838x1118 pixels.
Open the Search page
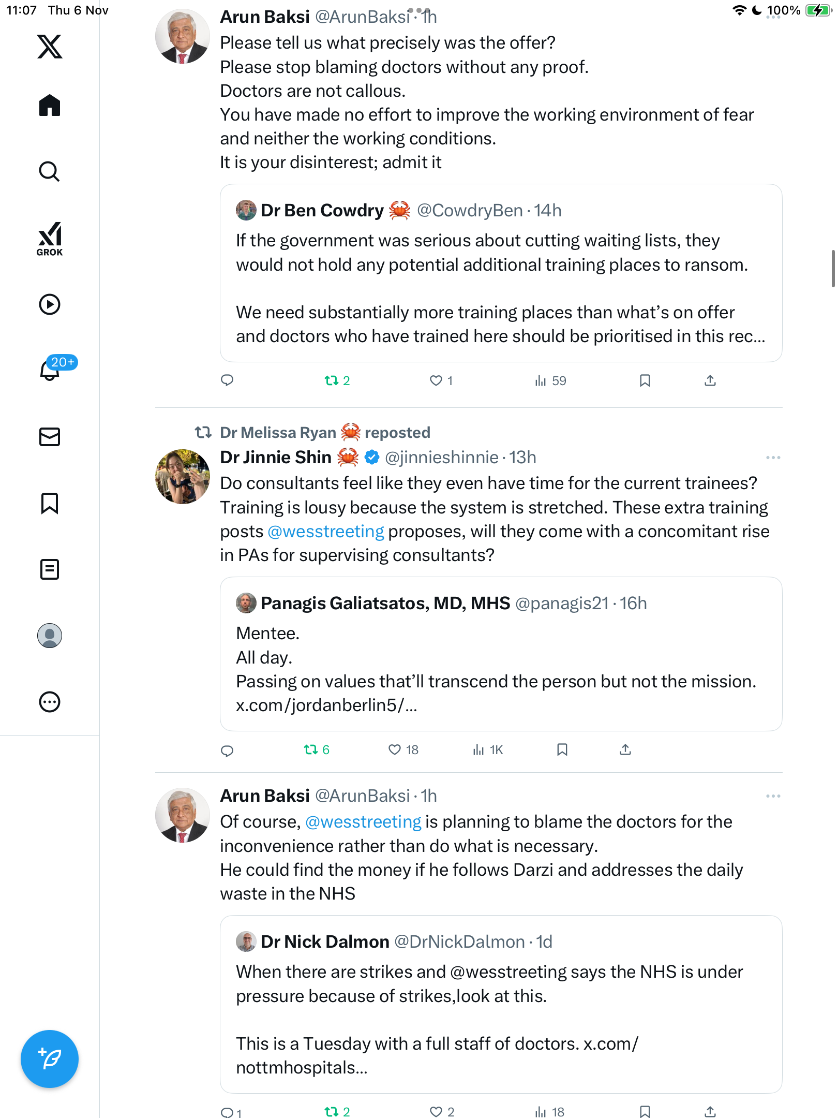(50, 171)
